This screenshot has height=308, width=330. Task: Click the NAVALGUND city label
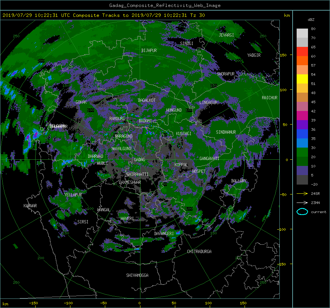[121, 149]
